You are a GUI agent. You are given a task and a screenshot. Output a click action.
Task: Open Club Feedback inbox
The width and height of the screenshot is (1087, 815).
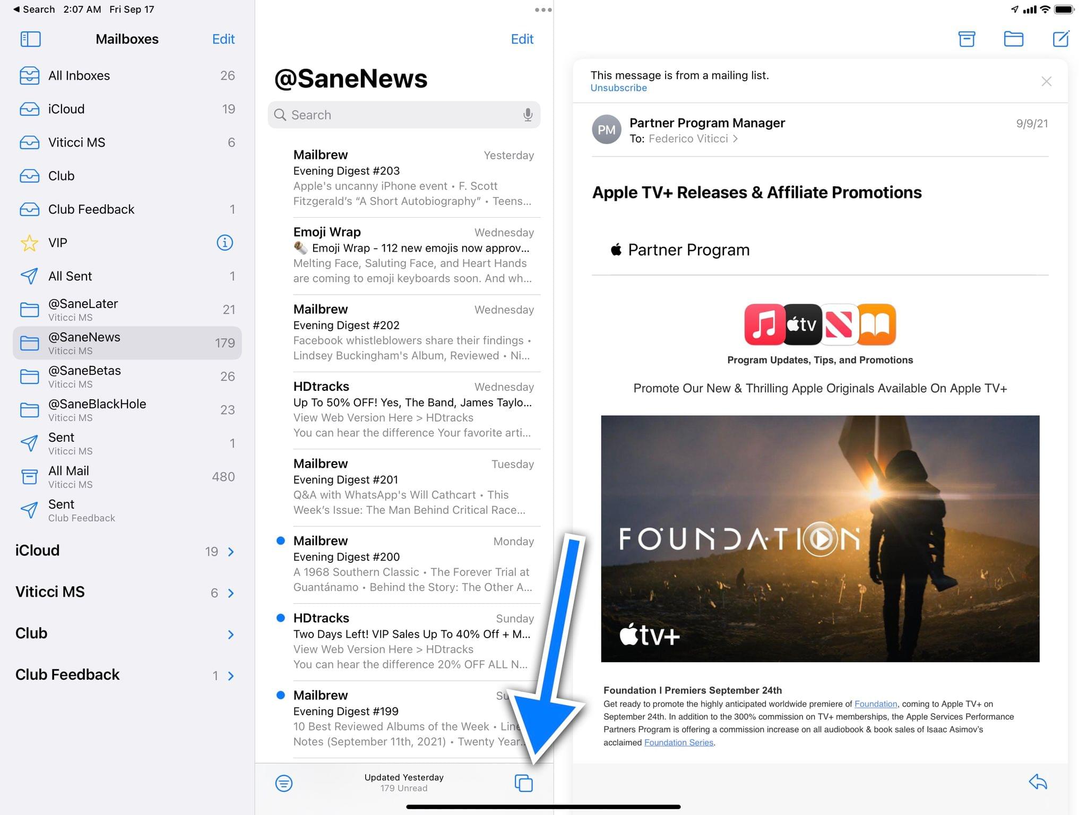tap(127, 209)
